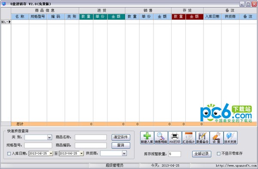The image size is (258, 169).
Task: Launch POS打印 printer function
Action: (175, 138)
